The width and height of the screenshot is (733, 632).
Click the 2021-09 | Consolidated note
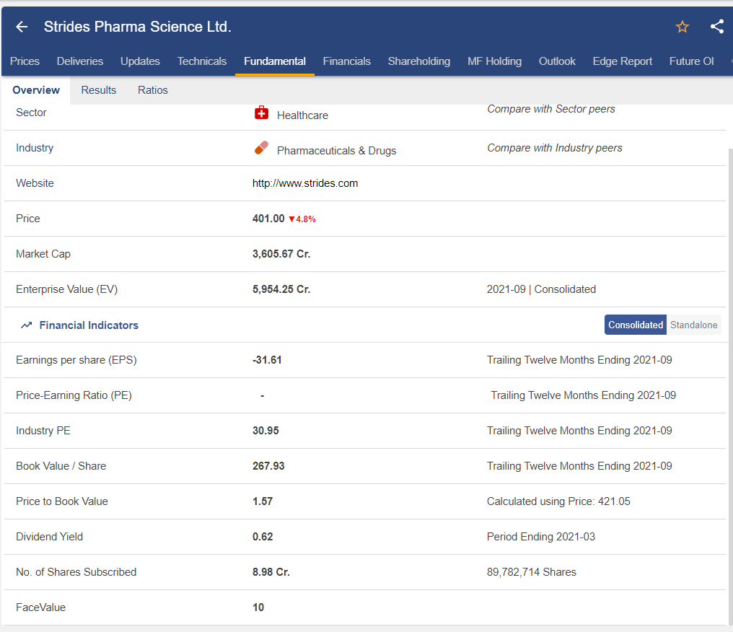coord(541,289)
